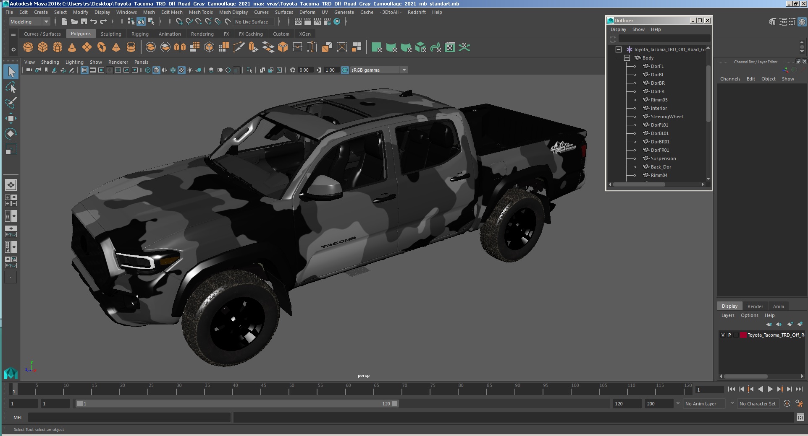
Task: Click the red layer color swatch
Action: click(x=743, y=335)
